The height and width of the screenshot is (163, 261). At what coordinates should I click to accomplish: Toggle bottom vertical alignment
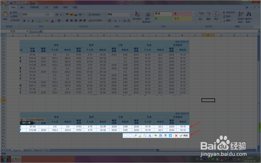76,15
